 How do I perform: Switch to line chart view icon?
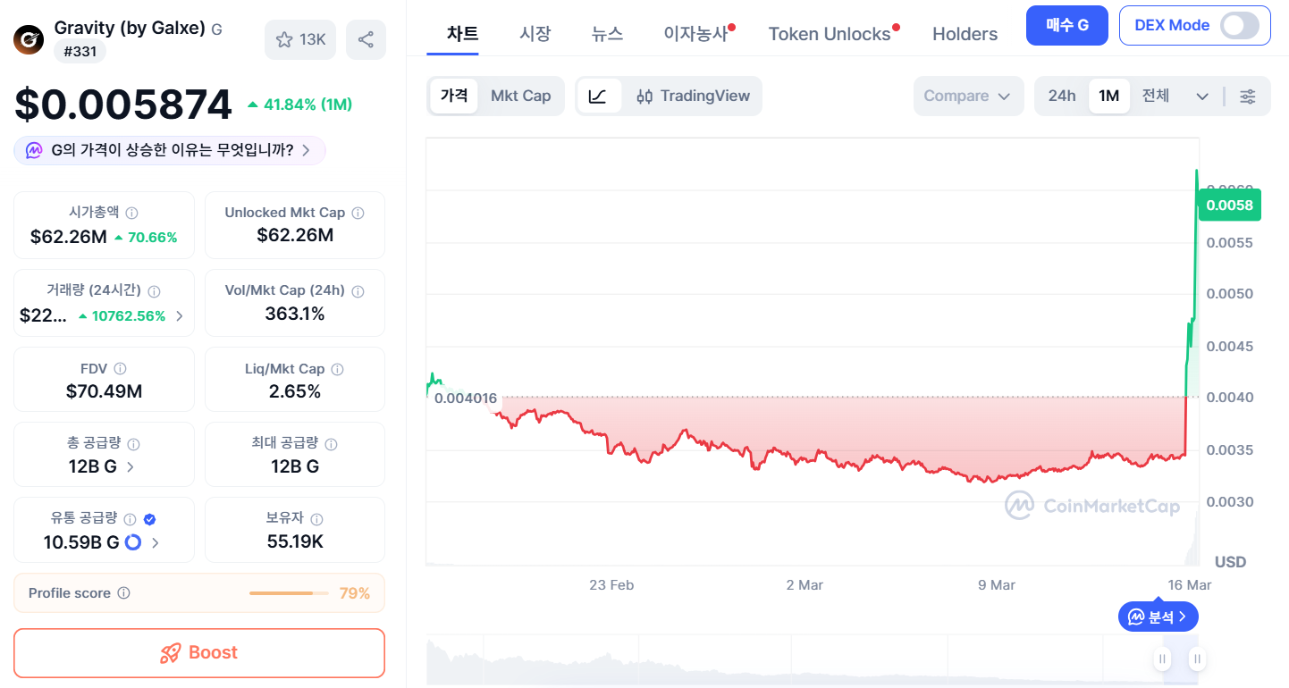[599, 96]
